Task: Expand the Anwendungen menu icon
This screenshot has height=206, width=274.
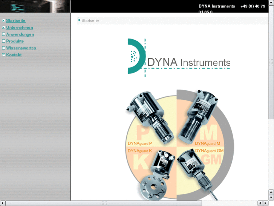Action: point(3,34)
